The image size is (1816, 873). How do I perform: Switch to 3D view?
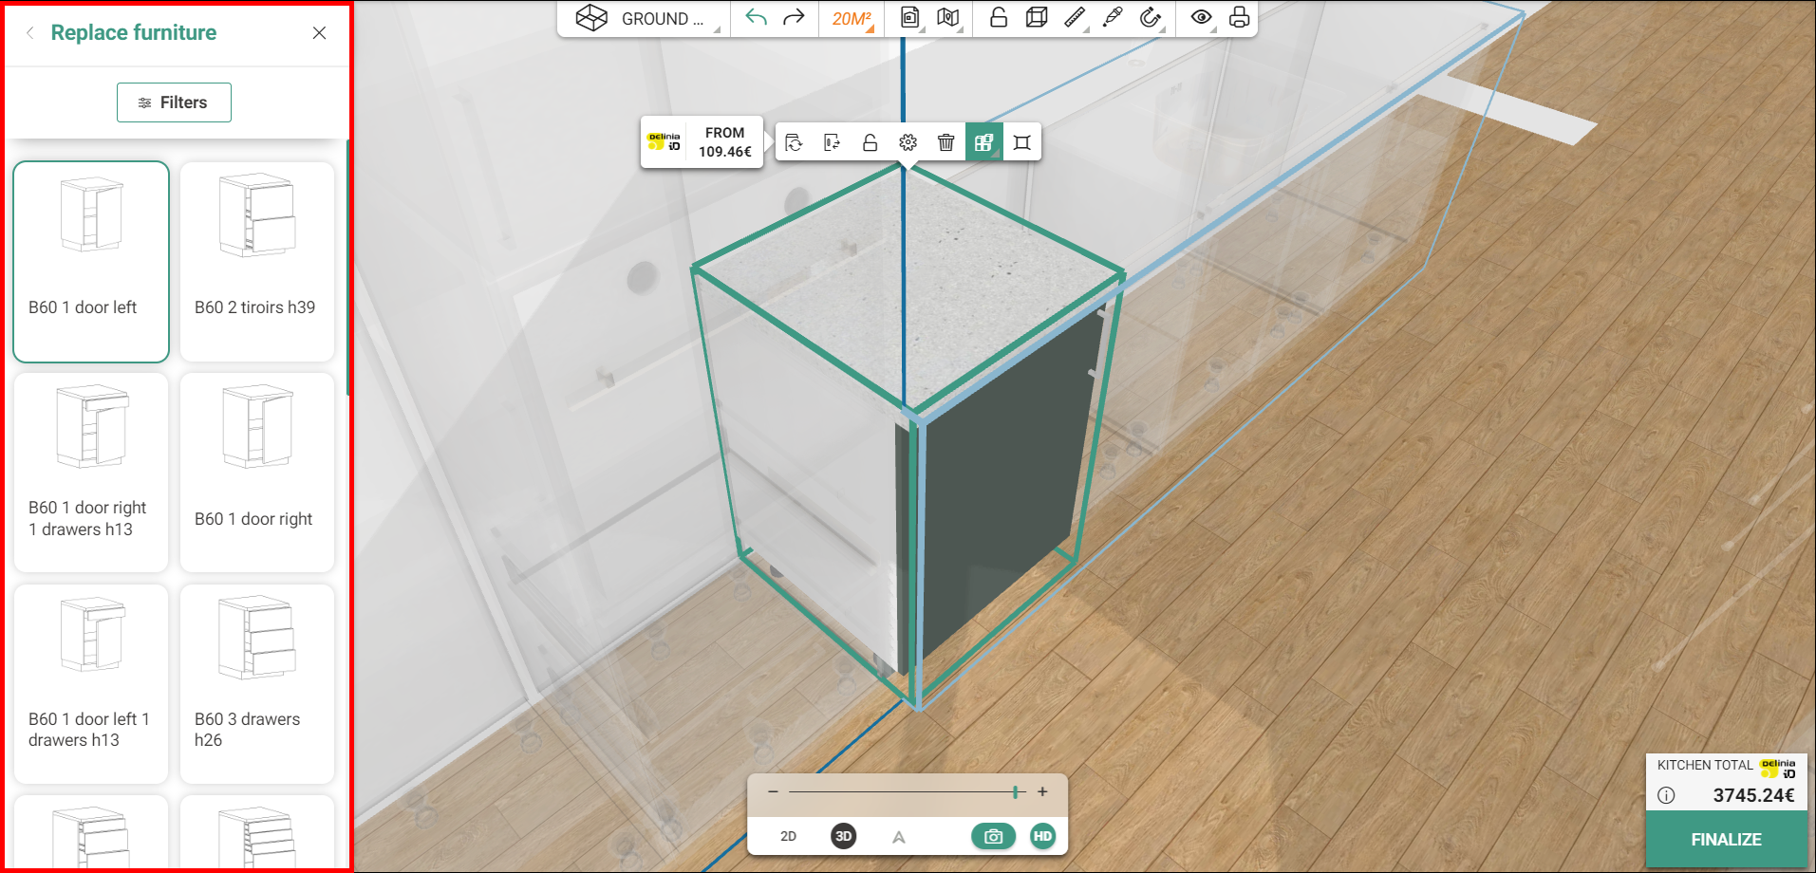tap(843, 836)
